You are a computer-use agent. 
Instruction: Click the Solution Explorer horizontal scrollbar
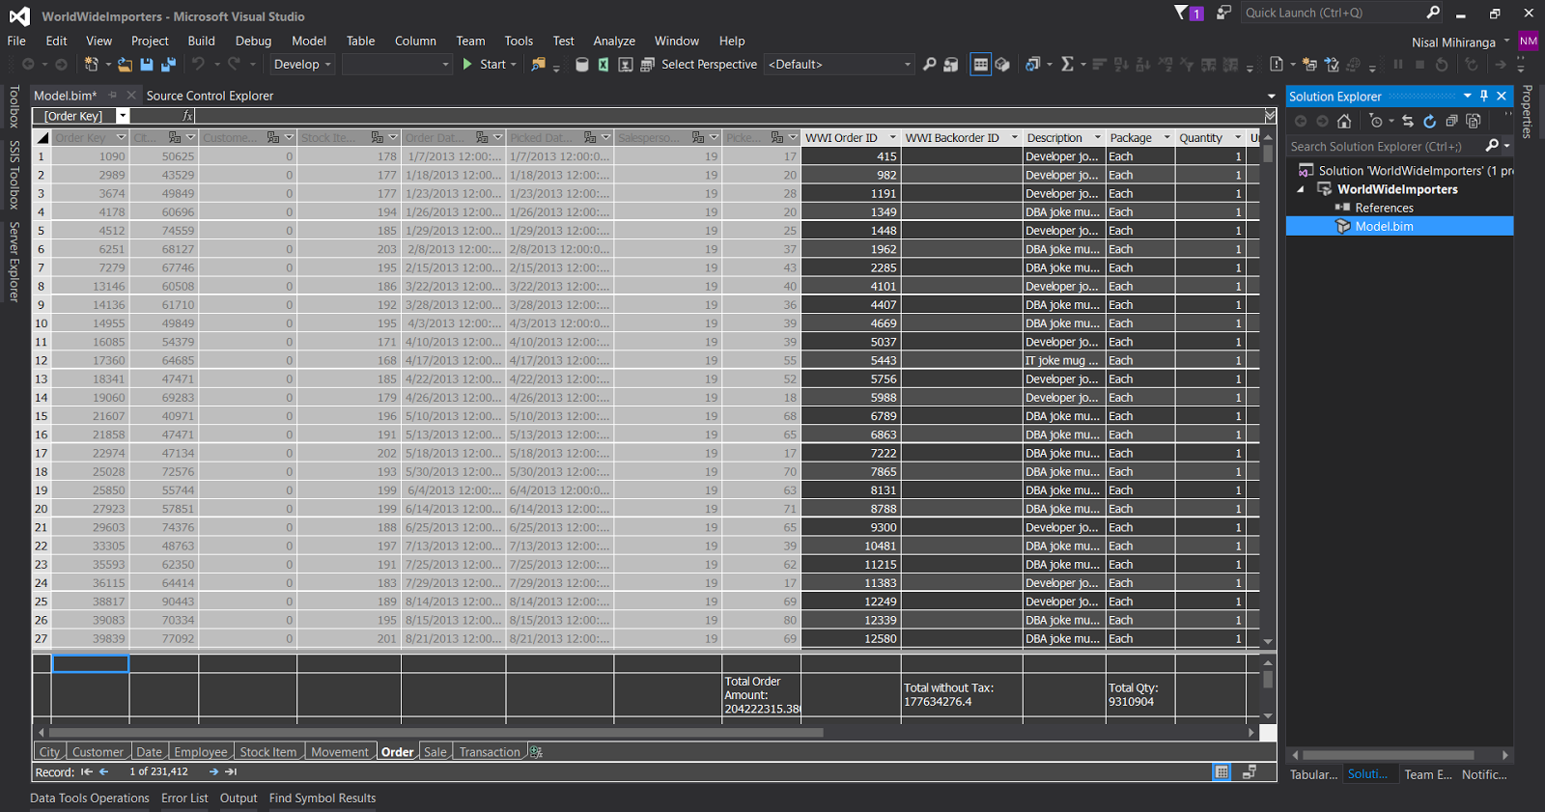coord(1390,755)
